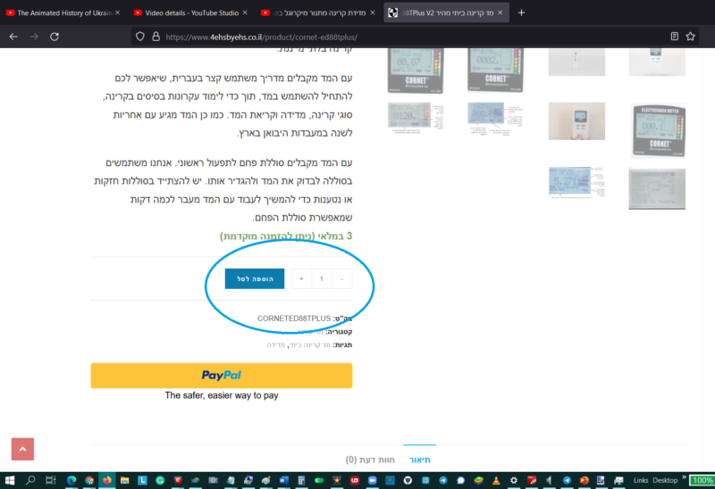
Task: Open Grammarly from the taskbar
Action: [x=160, y=480]
